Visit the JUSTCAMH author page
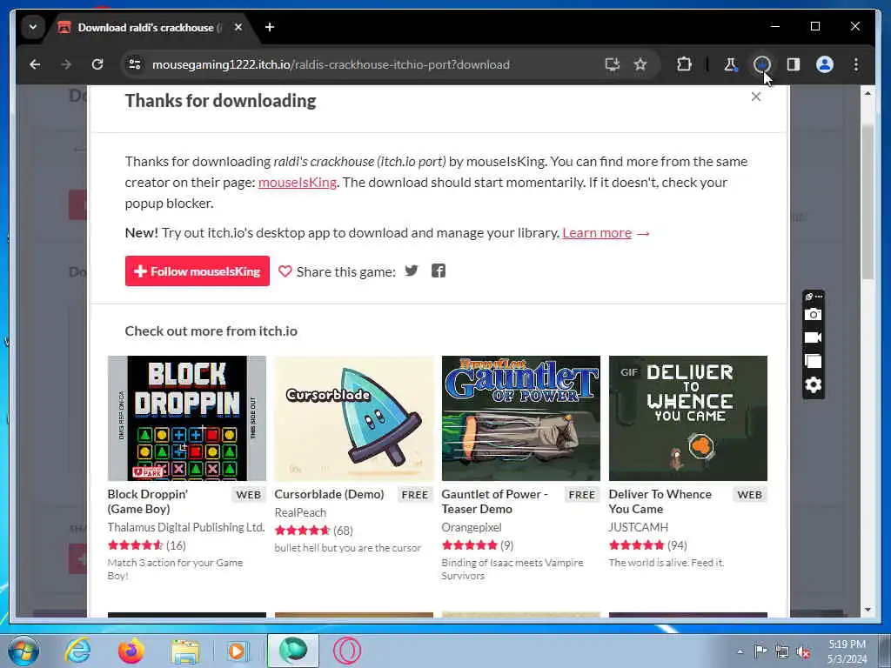 638,527
